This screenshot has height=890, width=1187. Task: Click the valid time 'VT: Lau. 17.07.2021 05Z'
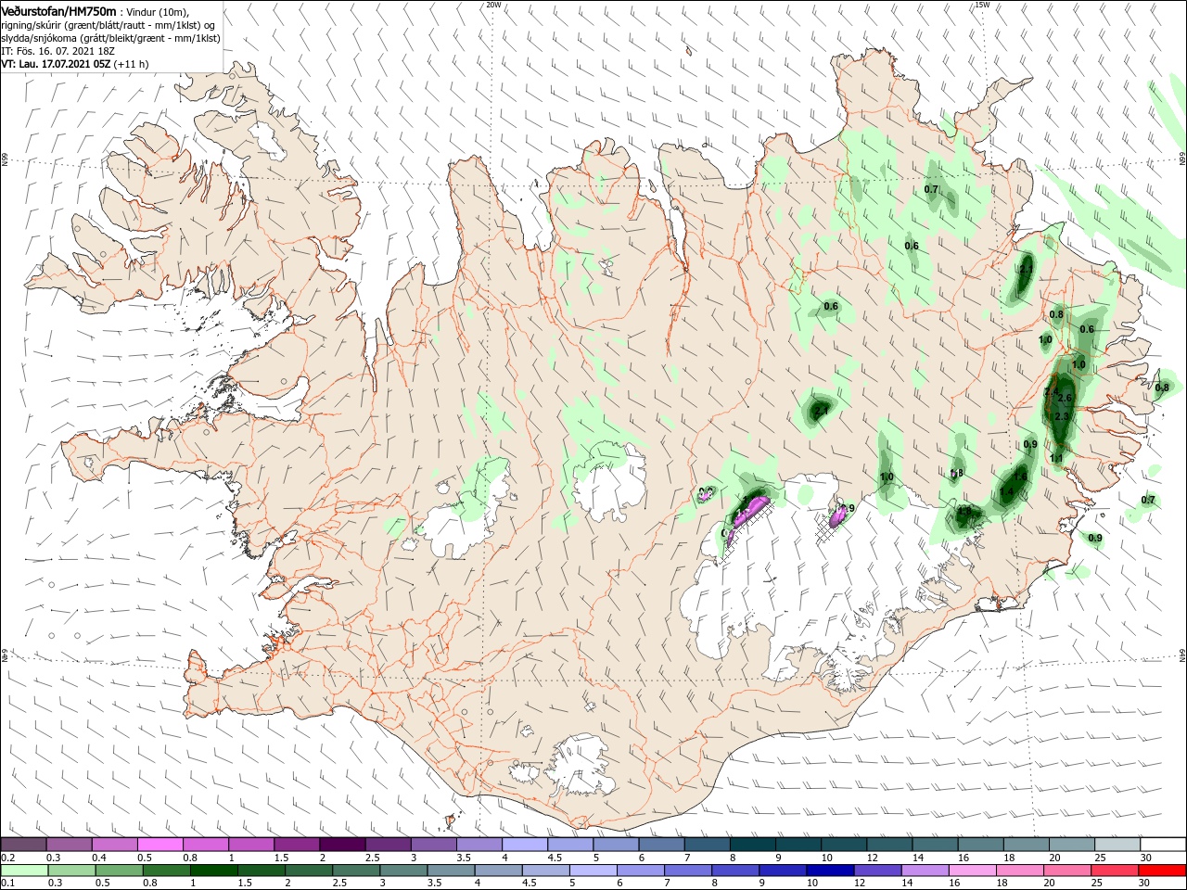click(56, 64)
